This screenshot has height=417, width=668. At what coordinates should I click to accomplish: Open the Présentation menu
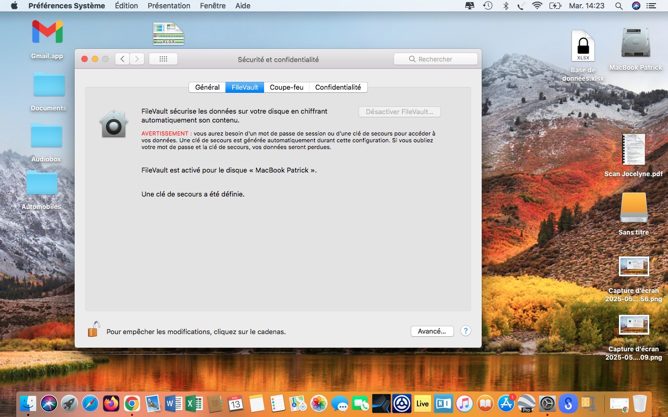[x=169, y=6]
